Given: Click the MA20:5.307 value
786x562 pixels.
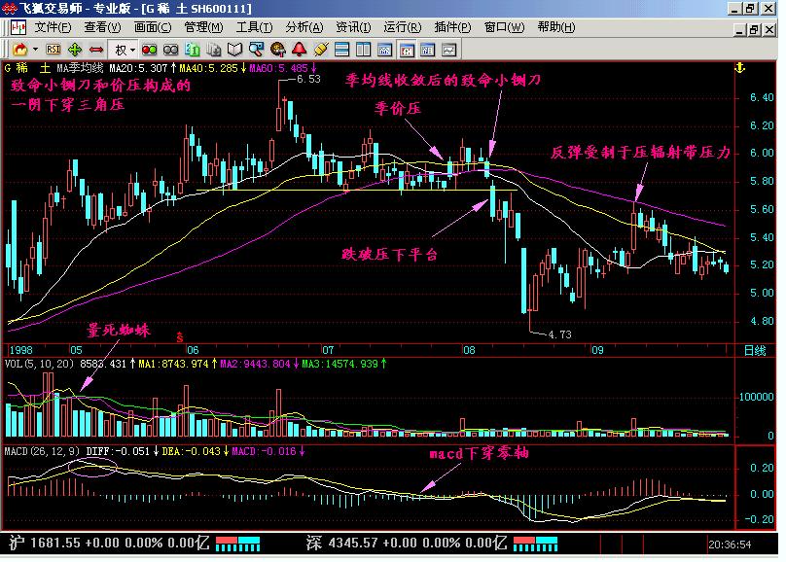Looking at the screenshot, I should click(138, 68).
